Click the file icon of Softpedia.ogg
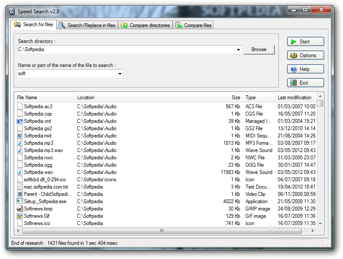The image size is (343, 259). (x=20, y=165)
